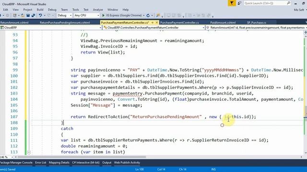Open the editor zoom percentage dropdown
Image resolution: width=307 pixels, height=172 pixels.
[x=12, y=157]
